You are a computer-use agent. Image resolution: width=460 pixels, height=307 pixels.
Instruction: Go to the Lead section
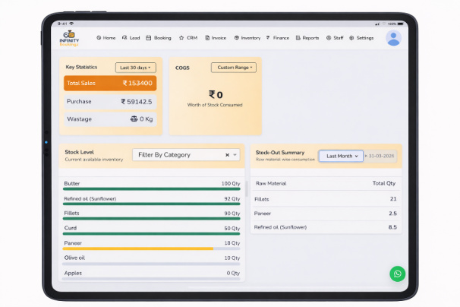tap(131, 38)
